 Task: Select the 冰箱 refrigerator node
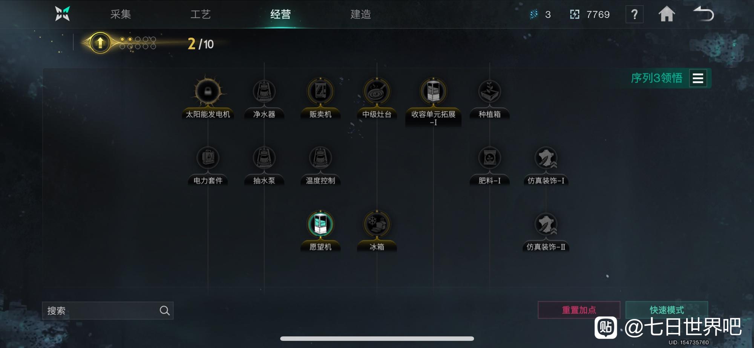click(377, 224)
